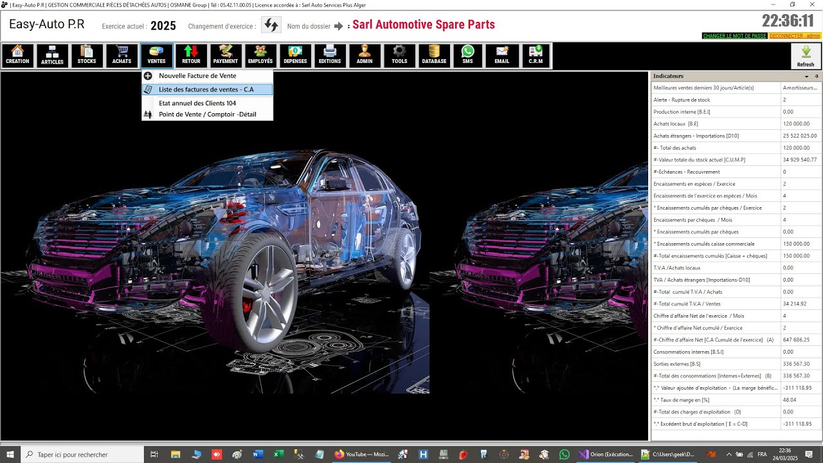
Task: Open File Explorer from the taskbar
Action: point(176,454)
